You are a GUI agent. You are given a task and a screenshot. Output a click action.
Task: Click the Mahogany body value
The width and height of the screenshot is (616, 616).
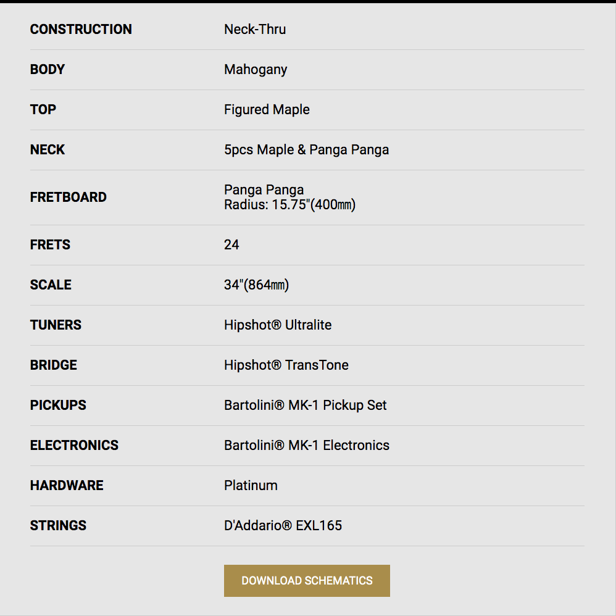[256, 70]
